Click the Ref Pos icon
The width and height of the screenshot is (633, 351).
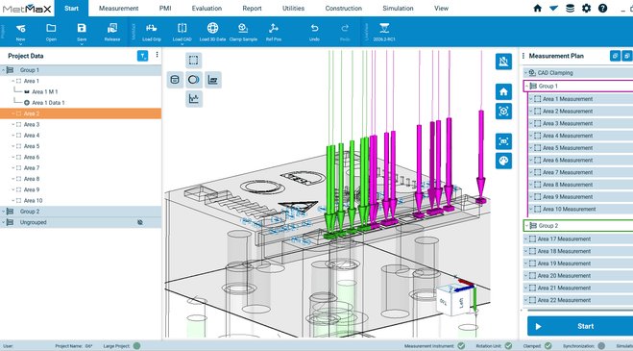pos(274,28)
